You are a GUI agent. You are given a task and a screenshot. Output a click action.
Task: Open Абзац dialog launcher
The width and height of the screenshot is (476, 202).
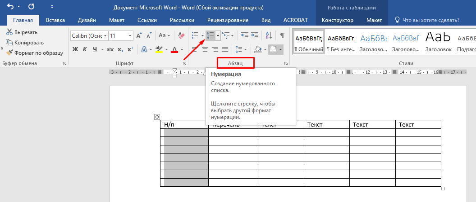286,63
